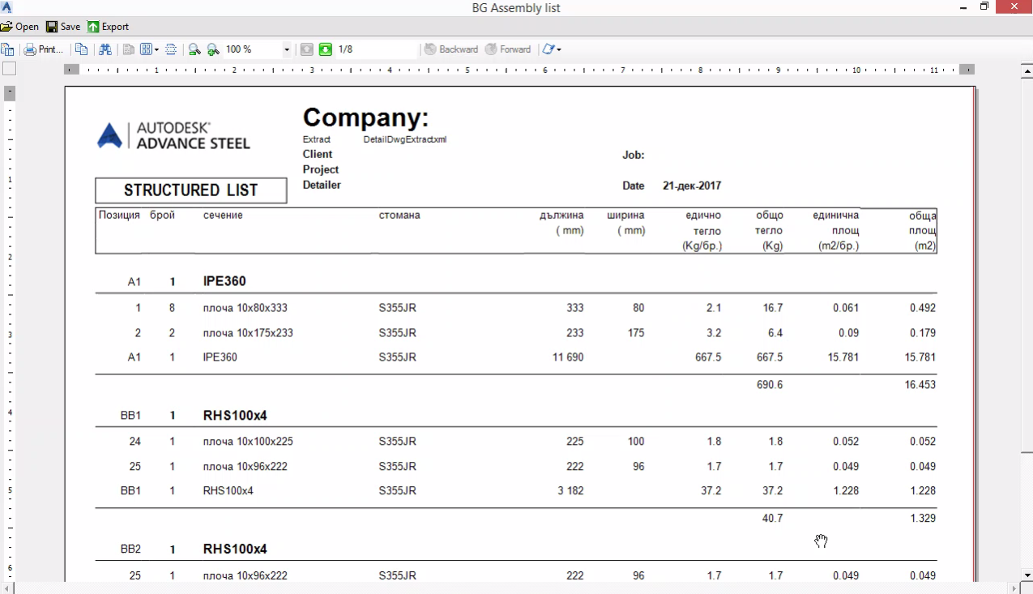Screen dimensions: 1033x594
Task: Open the multiple pages layout dropdown arrow
Action: [156, 49]
